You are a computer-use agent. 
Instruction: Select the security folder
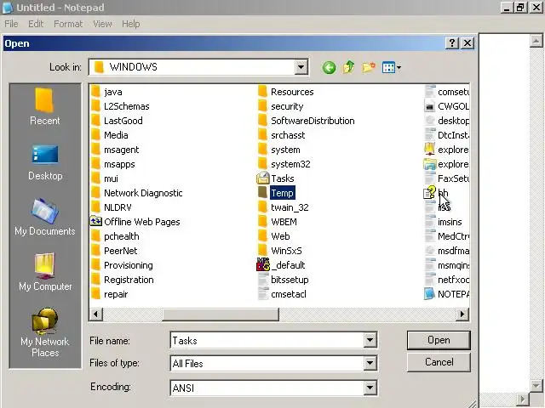click(280, 106)
